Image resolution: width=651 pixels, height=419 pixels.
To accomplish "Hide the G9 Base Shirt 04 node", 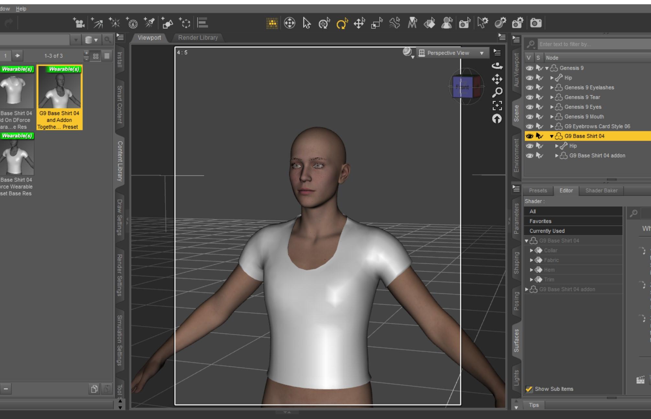I will point(529,136).
